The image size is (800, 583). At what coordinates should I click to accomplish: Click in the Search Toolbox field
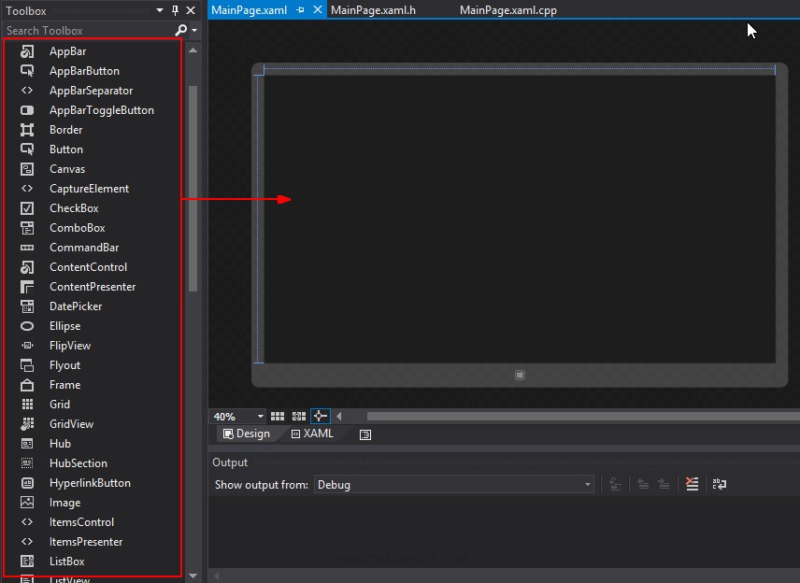pyautogui.click(x=84, y=31)
